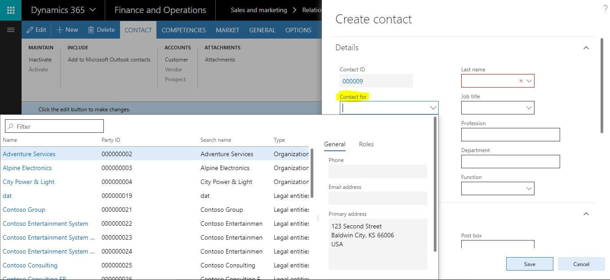Select the GENERAL ribbon tab

(x=262, y=30)
